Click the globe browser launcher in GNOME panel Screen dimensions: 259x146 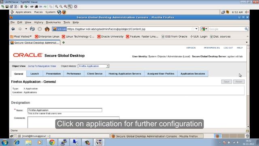[59, 12]
